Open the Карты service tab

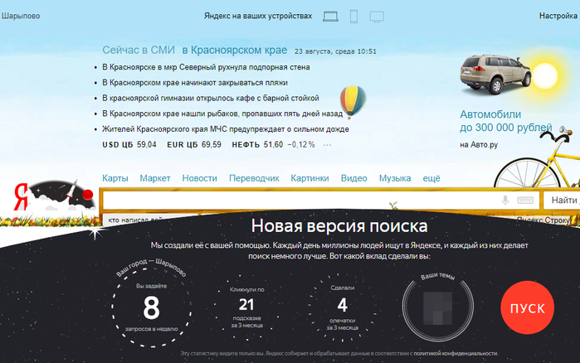coord(115,178)
